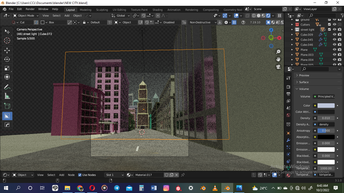
Task: Toggle the render camera icon for Plane.004
Action: click(x=340, y=60)
